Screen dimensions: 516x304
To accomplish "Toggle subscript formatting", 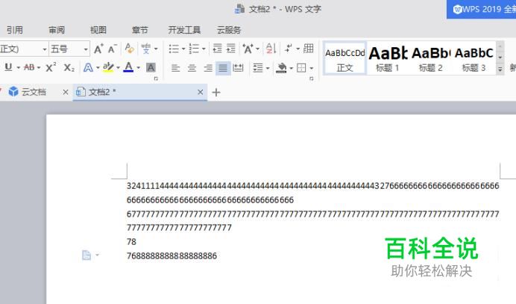I will click(69, 67).
